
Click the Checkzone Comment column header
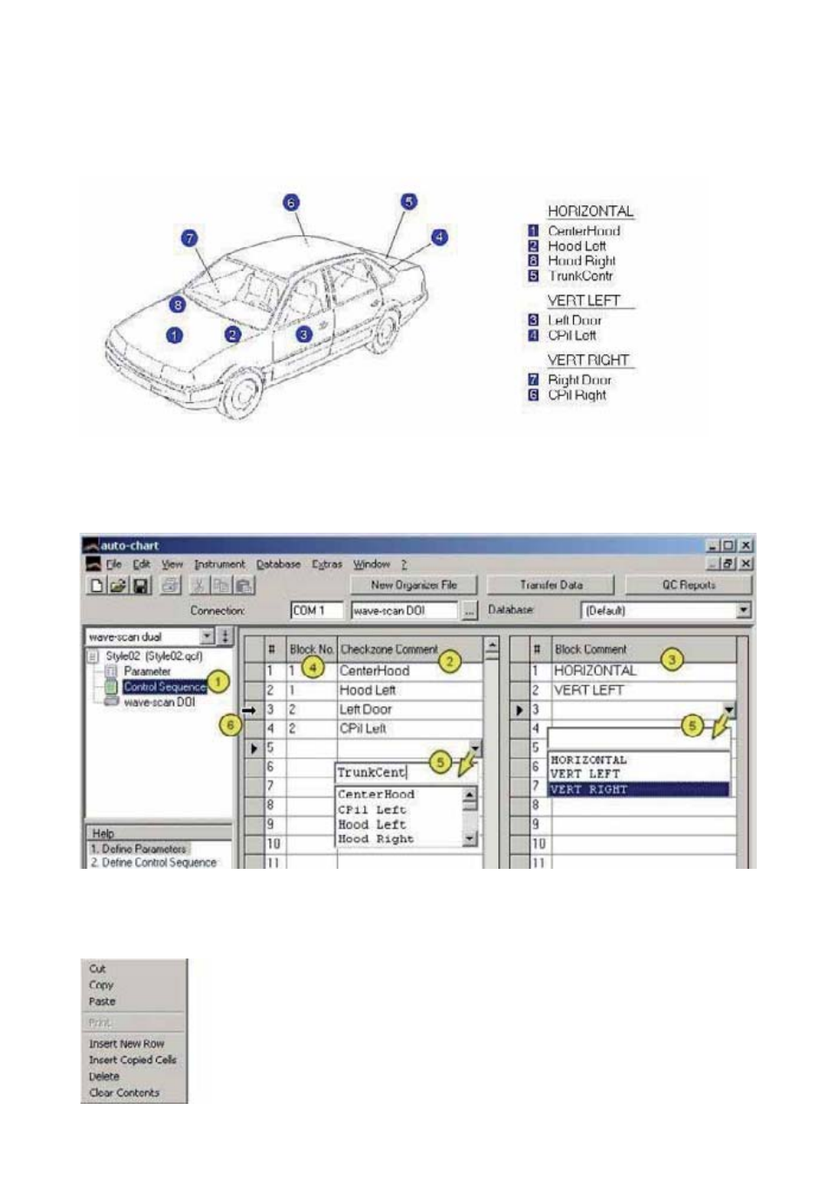[x=409, y=649]
